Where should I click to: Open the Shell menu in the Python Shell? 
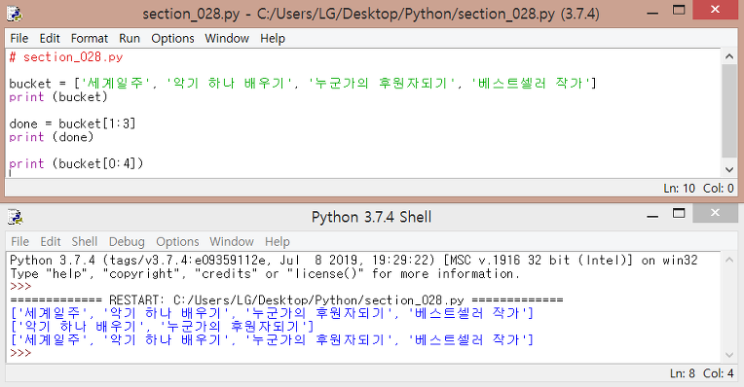(85, 241)
